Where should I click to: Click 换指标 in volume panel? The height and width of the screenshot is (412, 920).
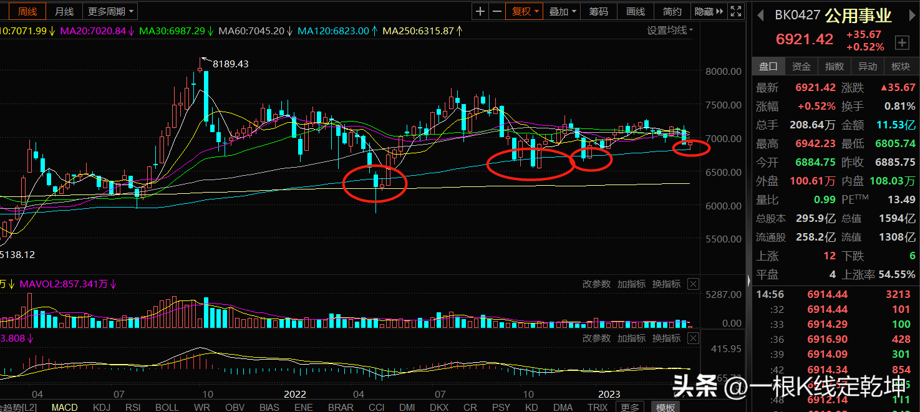[666, 284]
